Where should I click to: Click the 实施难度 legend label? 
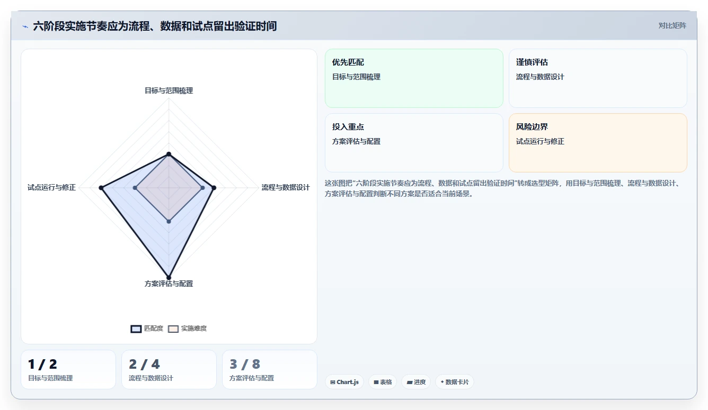click(194, 329)
